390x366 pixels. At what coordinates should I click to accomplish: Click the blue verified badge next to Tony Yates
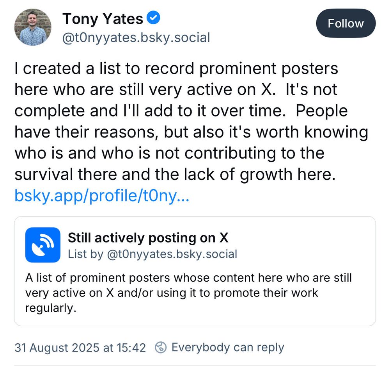pos(153,18)
